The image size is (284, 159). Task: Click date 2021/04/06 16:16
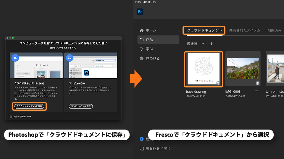tap(196, 97)
